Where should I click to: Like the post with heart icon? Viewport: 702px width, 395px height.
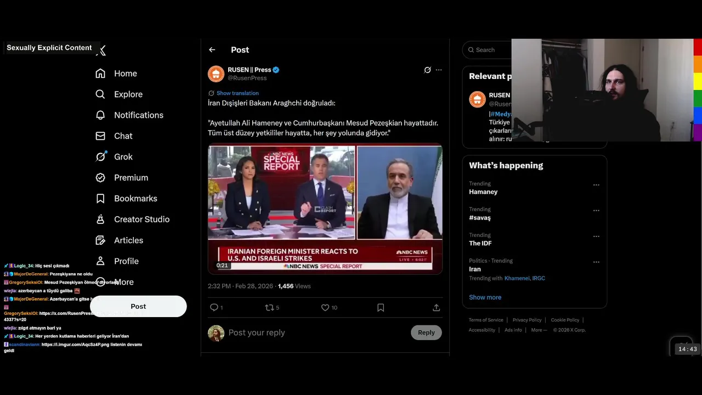tap(325, 308)
